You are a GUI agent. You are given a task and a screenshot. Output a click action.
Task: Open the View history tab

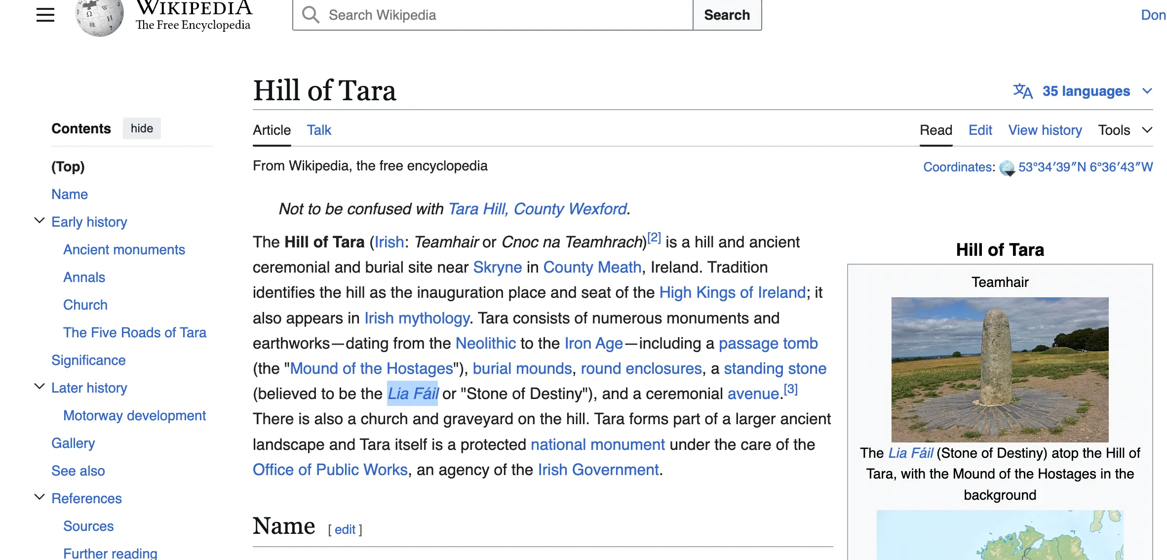[x=1045, y=130]
